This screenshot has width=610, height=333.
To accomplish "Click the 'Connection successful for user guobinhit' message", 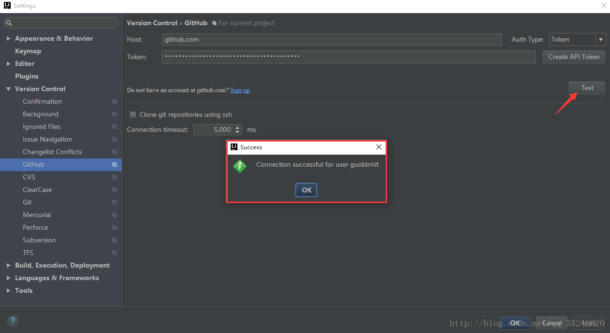I will click(317, 165).
